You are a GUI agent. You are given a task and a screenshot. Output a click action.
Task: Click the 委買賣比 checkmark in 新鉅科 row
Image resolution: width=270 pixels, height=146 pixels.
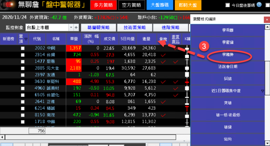(175, 82)
